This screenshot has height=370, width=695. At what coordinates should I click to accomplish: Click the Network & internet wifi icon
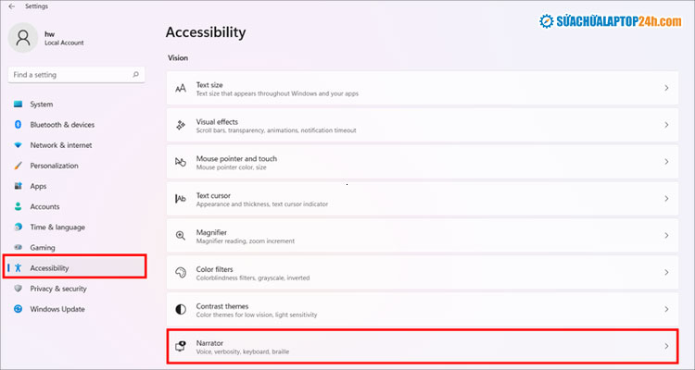(18, 145)
